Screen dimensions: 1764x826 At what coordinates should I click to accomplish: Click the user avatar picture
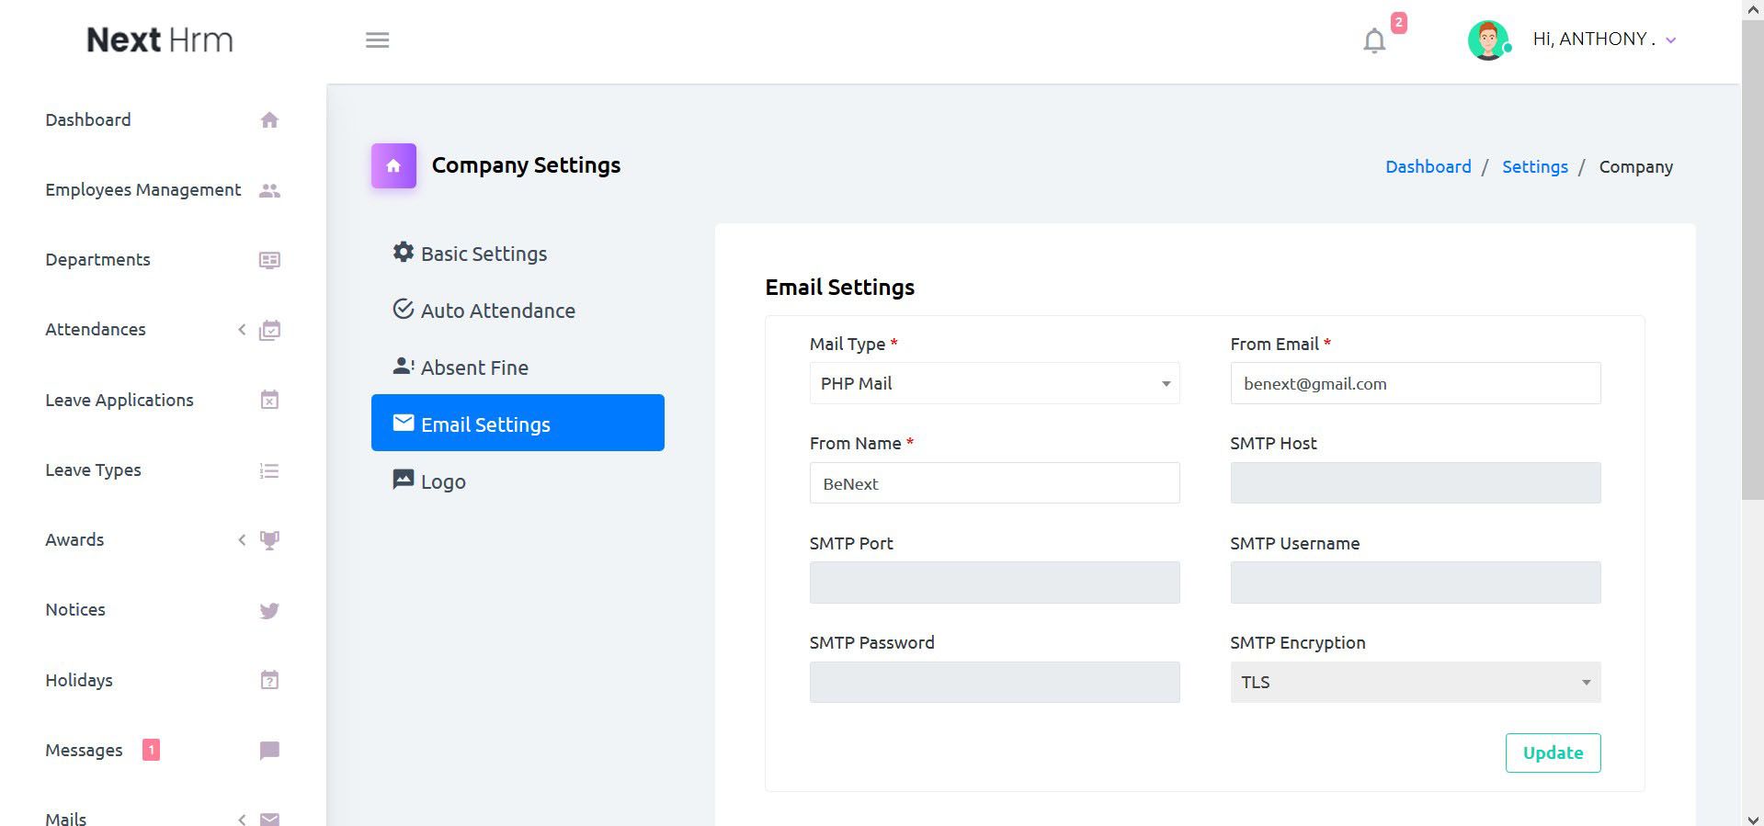(1488, 40)
